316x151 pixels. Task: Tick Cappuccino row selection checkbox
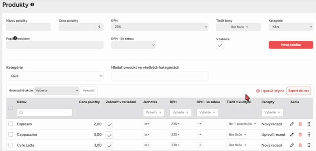tap(11, 134)
